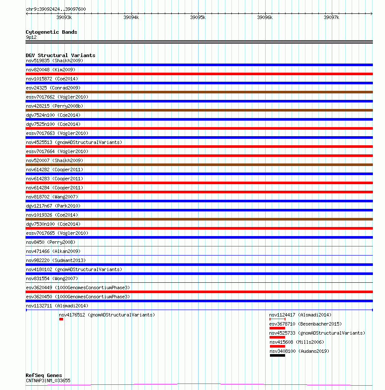Screen dimensions: 385x390
Task: Click the thin brown nsv8450 variant line
Action: (199, 246)
